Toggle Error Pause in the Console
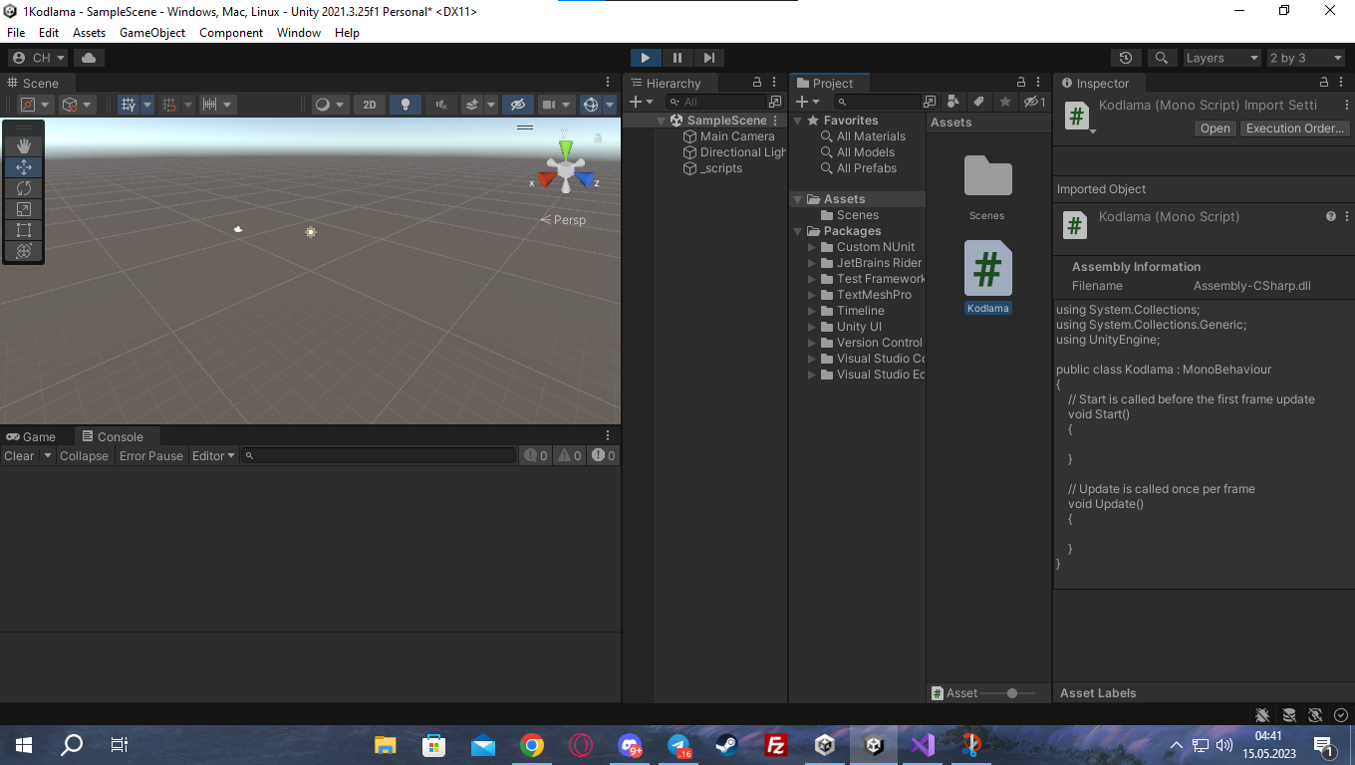The height and width of the screenshot is (765, 1355). pos(151,455)
